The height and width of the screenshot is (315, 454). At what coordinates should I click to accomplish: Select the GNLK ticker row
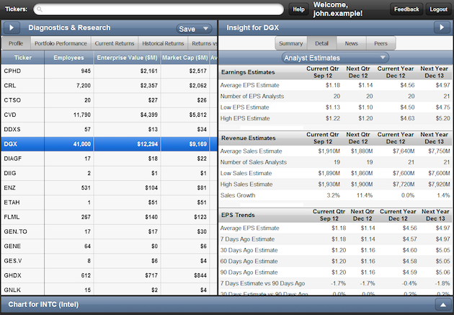pyautogui.click(x=109, y=290)
